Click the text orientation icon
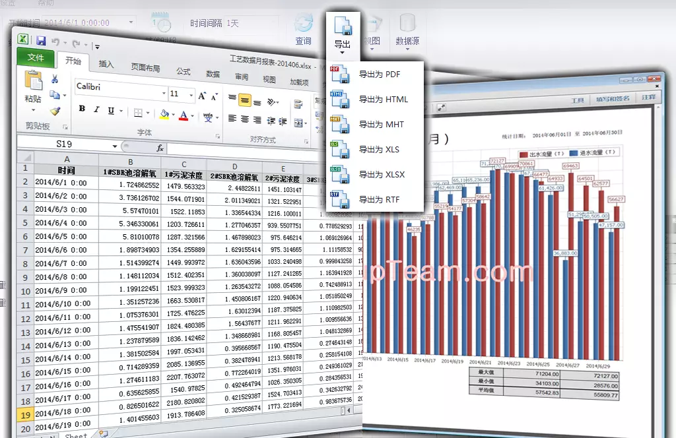 (x=271, y=102)
